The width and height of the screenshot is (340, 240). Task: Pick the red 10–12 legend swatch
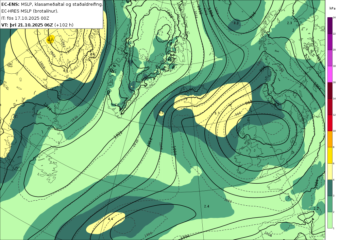tap(330, 123)
